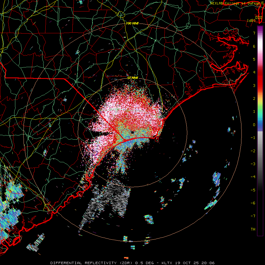Click the "2" value on the color scale
This screenshot has height=265, width=265.
click(x=254, y=99)
